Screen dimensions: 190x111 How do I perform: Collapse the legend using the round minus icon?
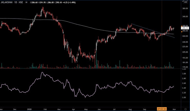26,2
